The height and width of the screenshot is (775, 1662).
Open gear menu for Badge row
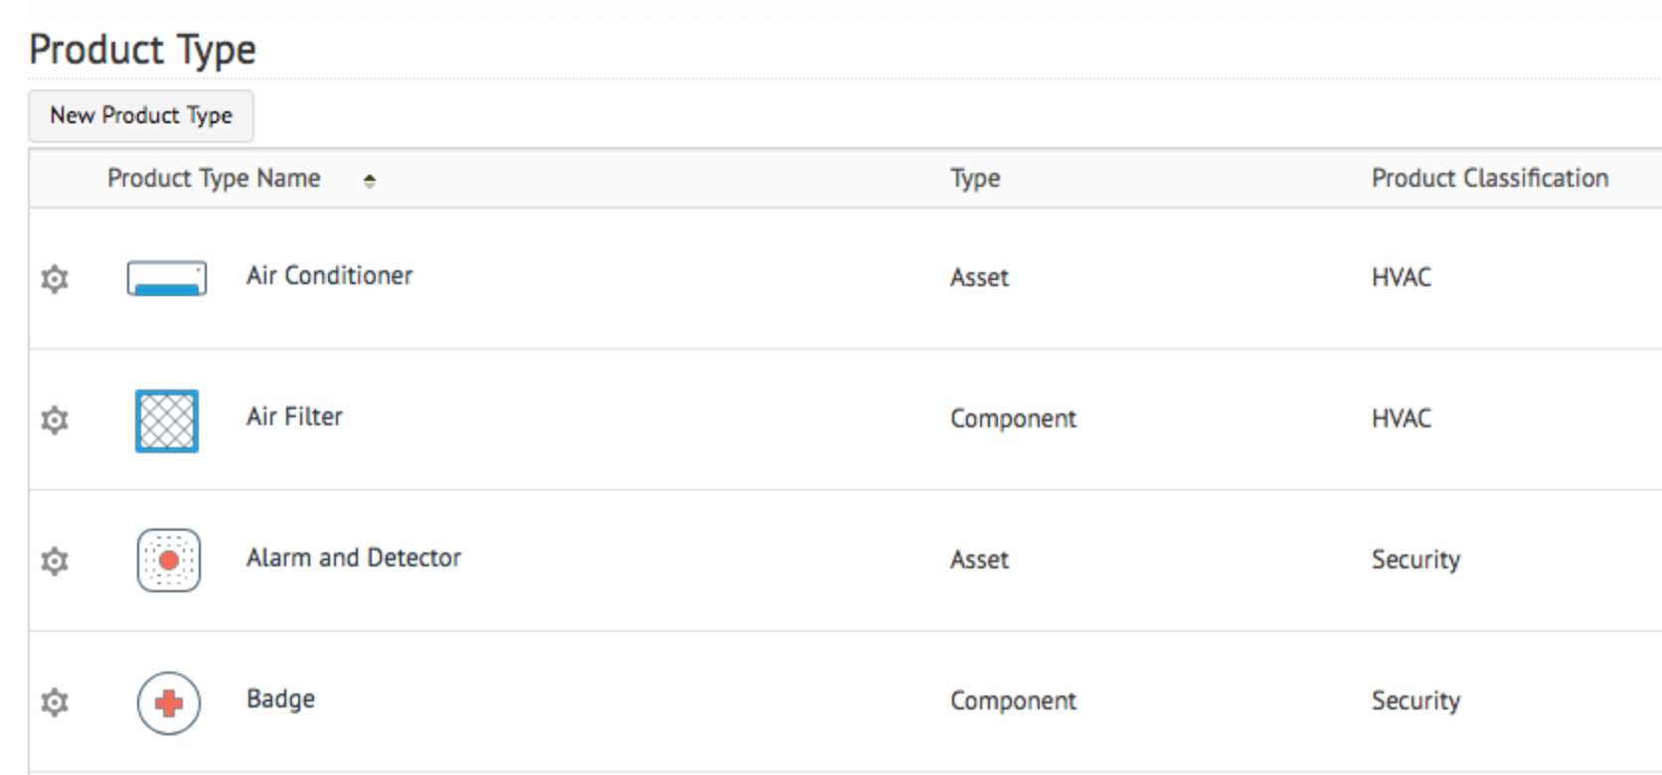[55, 702]
